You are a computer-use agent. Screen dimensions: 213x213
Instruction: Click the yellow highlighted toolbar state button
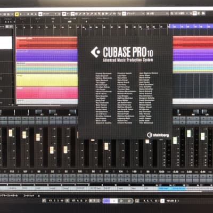coord(17,14)
